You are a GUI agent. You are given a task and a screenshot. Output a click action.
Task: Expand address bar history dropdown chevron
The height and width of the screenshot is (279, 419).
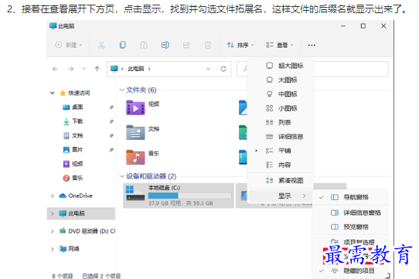point(208,69)
